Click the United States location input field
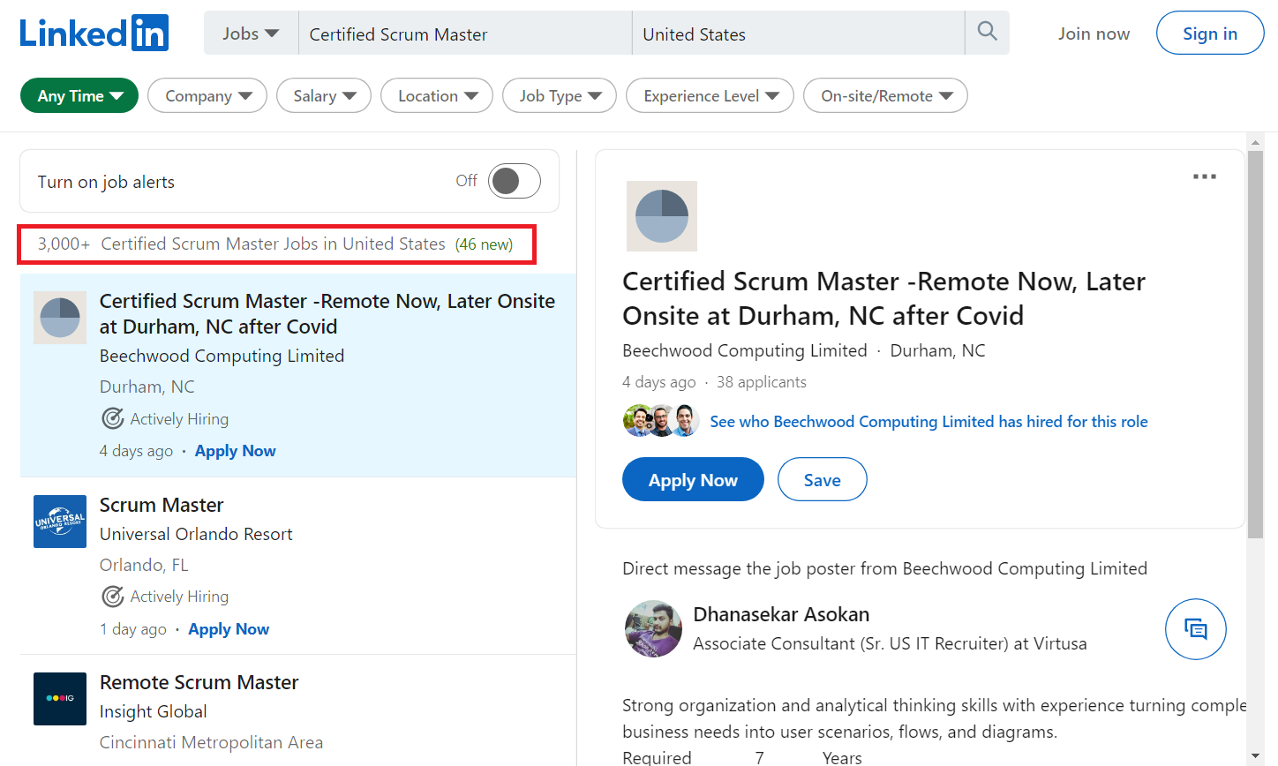 click(798, 34)
